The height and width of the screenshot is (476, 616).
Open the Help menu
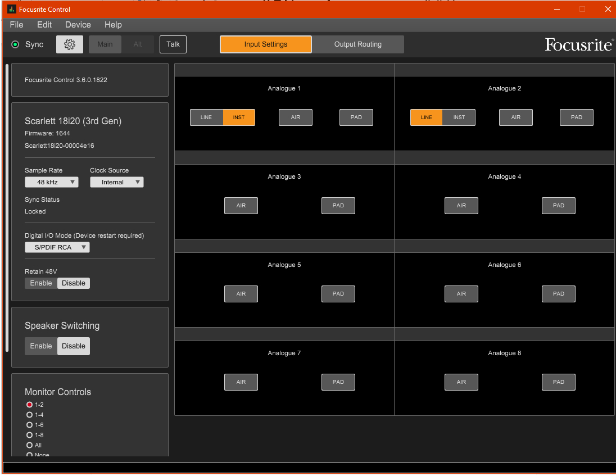(x=113, y=25)
